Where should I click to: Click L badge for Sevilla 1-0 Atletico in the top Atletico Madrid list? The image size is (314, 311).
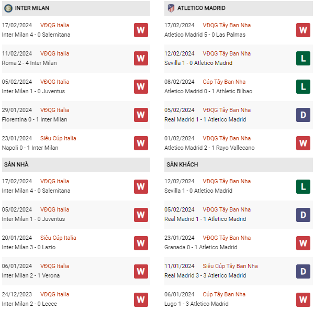point(304,58)
